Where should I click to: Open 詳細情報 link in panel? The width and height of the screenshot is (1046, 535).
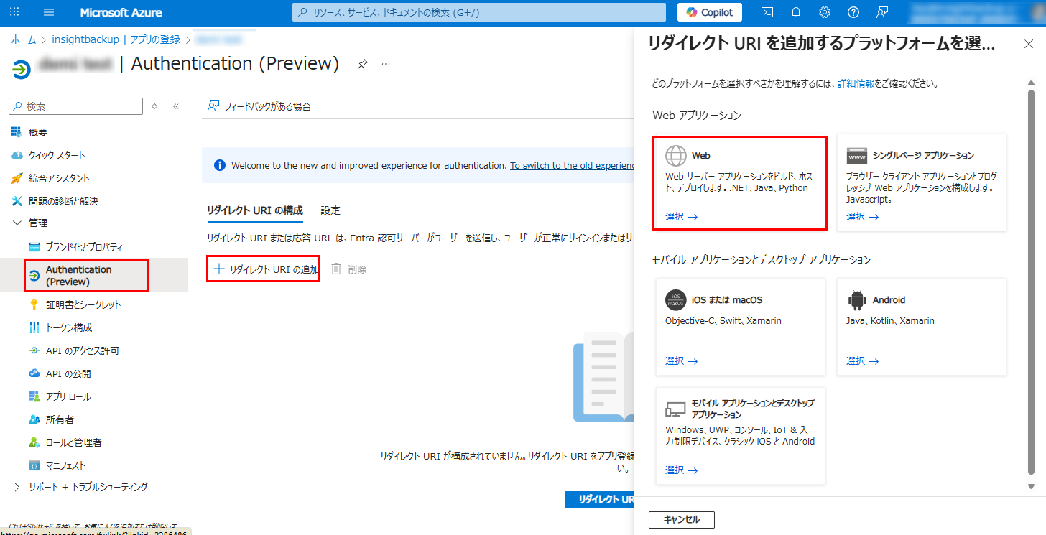pyautogui.click(x=856, y=83)
